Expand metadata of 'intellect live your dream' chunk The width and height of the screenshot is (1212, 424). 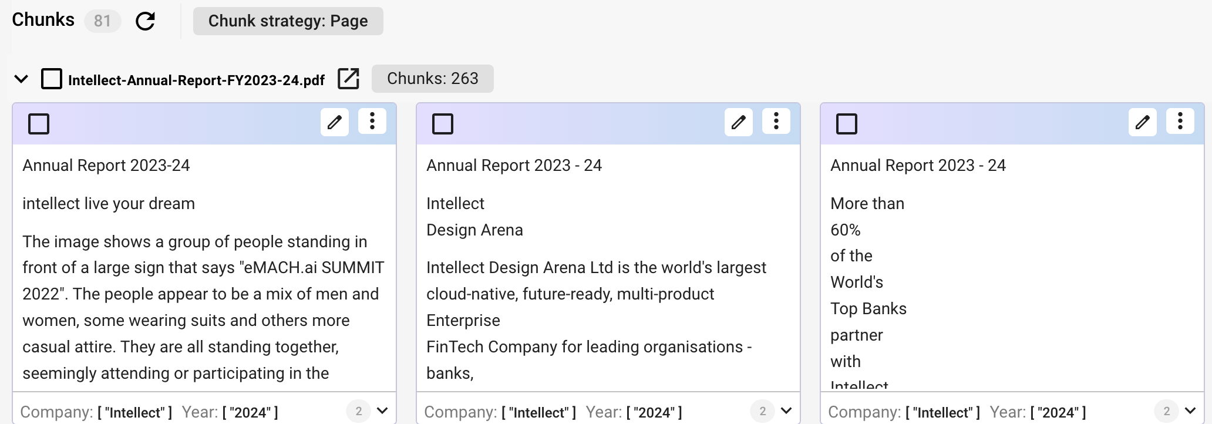[x=382, y=411]
